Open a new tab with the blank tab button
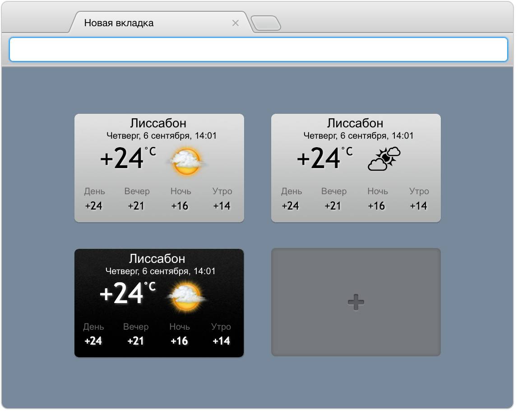The image size is (518, 411). click(266, 23)
